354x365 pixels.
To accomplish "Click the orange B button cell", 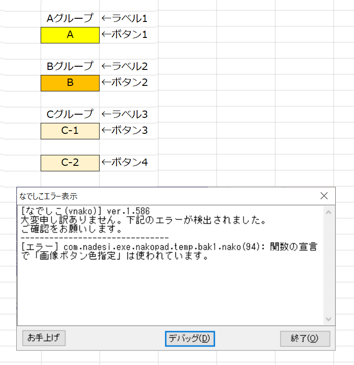I will pos(70,83).
